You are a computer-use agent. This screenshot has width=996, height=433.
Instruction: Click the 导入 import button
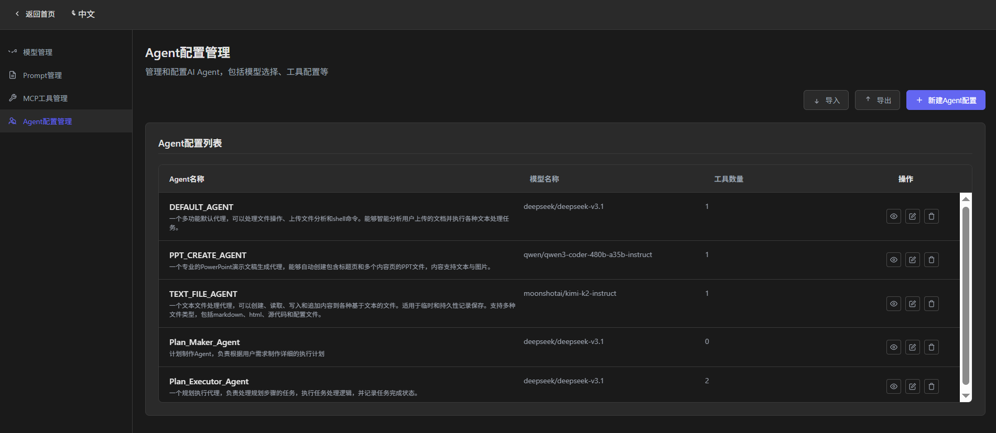pyautogui.click(x=826, y=100)
